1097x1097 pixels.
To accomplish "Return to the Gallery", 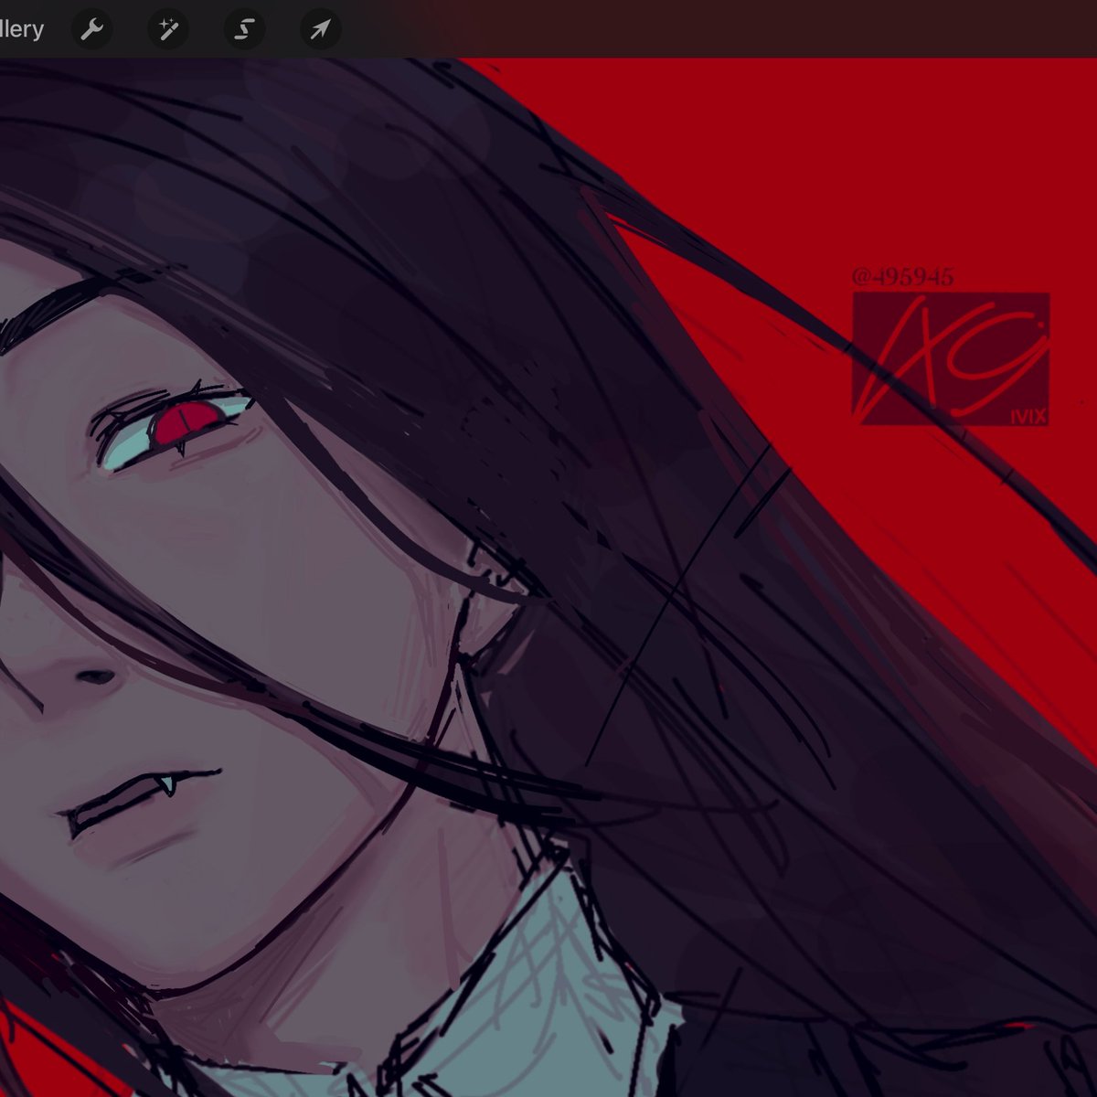I will [x=20, y=29].
